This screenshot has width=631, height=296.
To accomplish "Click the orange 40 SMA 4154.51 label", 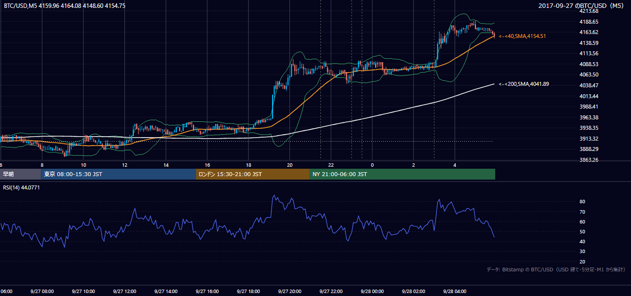I will click(522, 36).
